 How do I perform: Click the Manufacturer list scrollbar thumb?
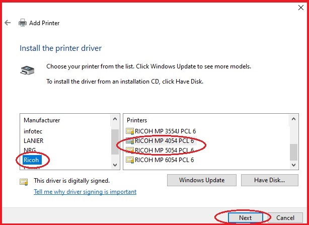tap(115, 142)
